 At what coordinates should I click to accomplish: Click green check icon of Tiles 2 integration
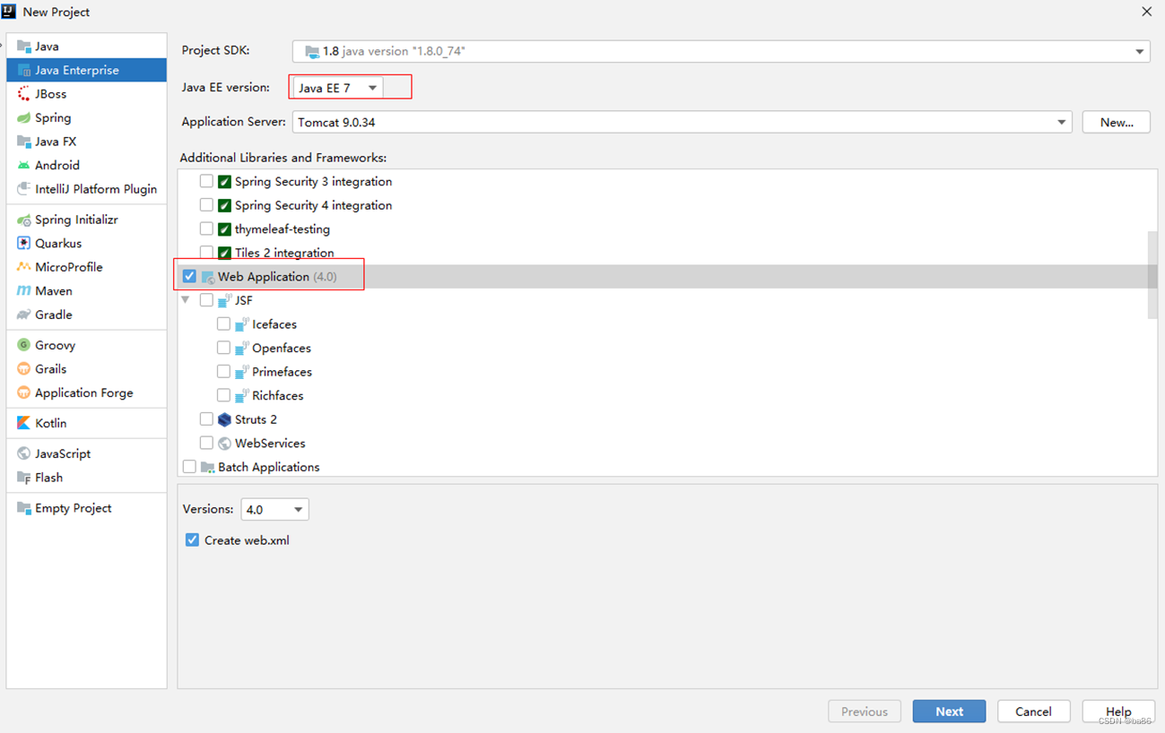pyautogui.click(x=225, y=253)
